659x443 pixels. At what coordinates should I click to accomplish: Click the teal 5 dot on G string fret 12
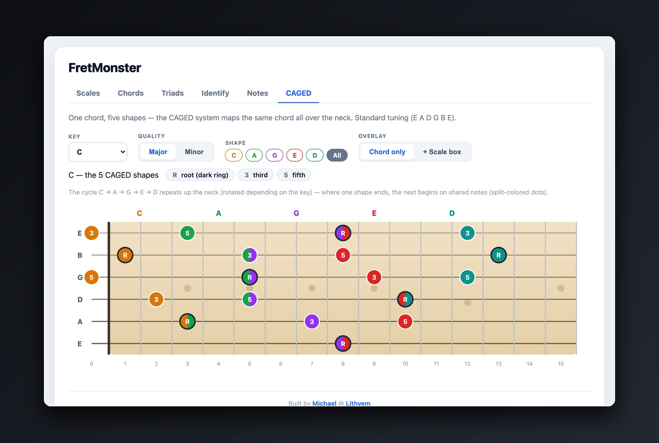pos(468,277)
